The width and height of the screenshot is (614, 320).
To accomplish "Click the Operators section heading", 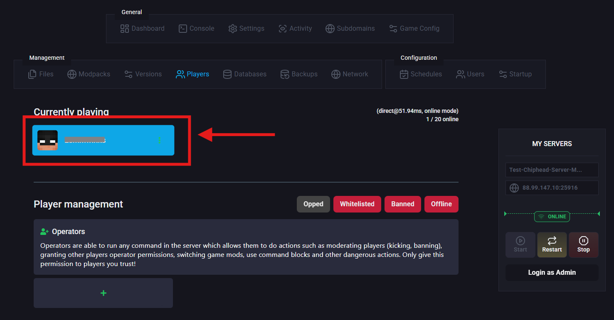I will (x=68, y=232).
